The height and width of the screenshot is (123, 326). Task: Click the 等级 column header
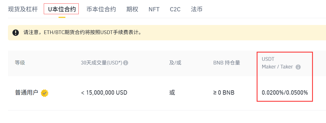click(x=20, y=63)
